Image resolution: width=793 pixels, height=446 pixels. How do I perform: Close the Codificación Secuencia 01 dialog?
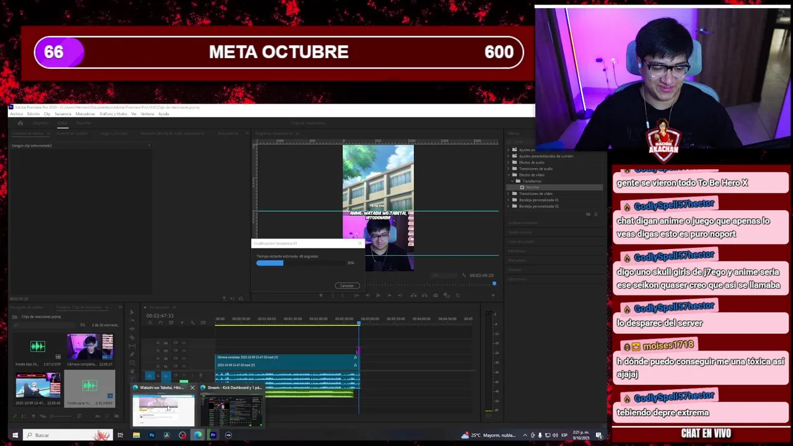point(360,243)
